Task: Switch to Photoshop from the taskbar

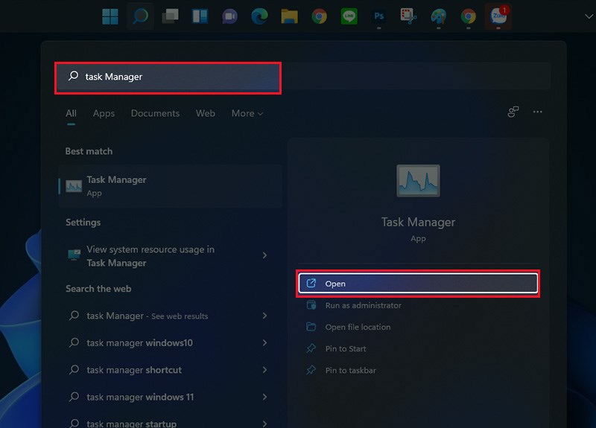Action: [x=379, y=16]
